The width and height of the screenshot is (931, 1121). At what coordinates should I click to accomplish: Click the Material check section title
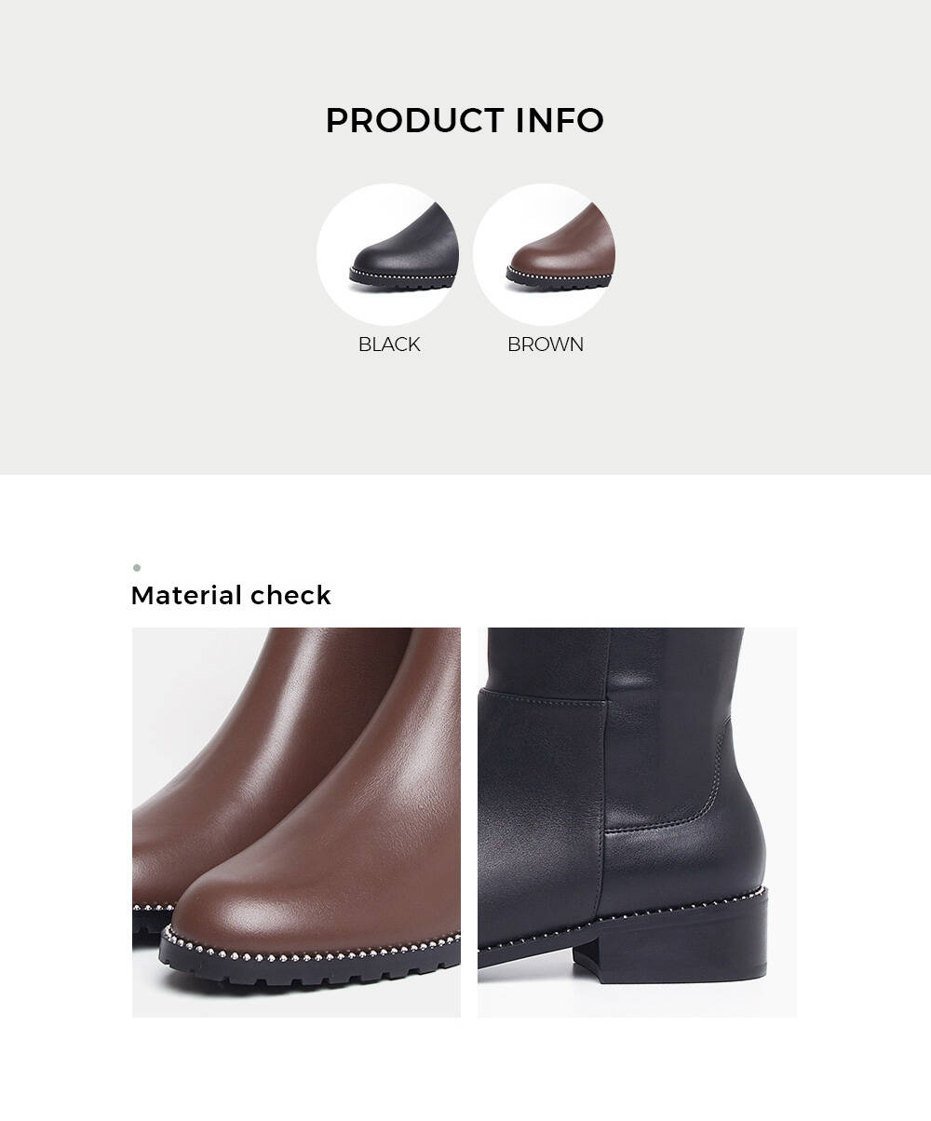pyautogui.click(x=231, y=596)
